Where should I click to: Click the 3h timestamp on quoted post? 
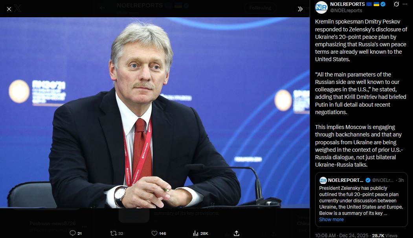(400, 180)
